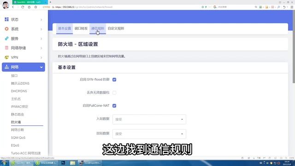Switch to the second browser taskbar window

click(x=46, y=163)
